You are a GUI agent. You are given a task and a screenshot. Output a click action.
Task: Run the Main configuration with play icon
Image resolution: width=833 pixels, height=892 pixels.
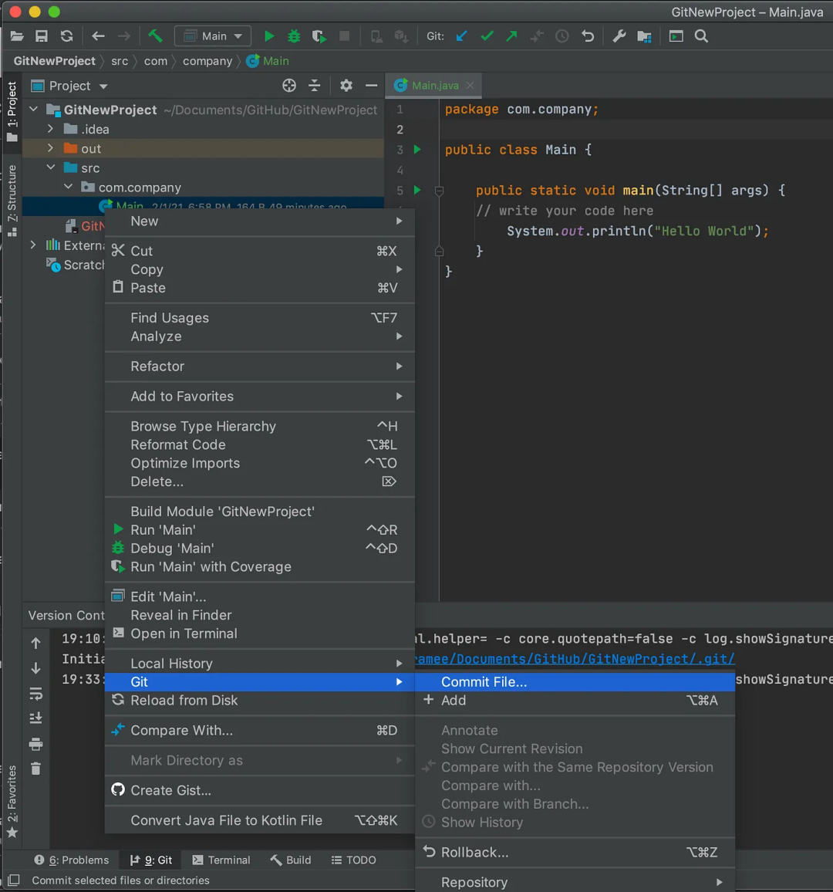(x=269, y=36)
